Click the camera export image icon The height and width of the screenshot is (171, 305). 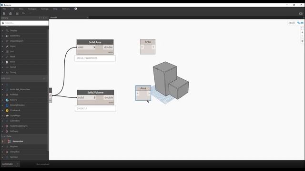[x=301, y=13]
